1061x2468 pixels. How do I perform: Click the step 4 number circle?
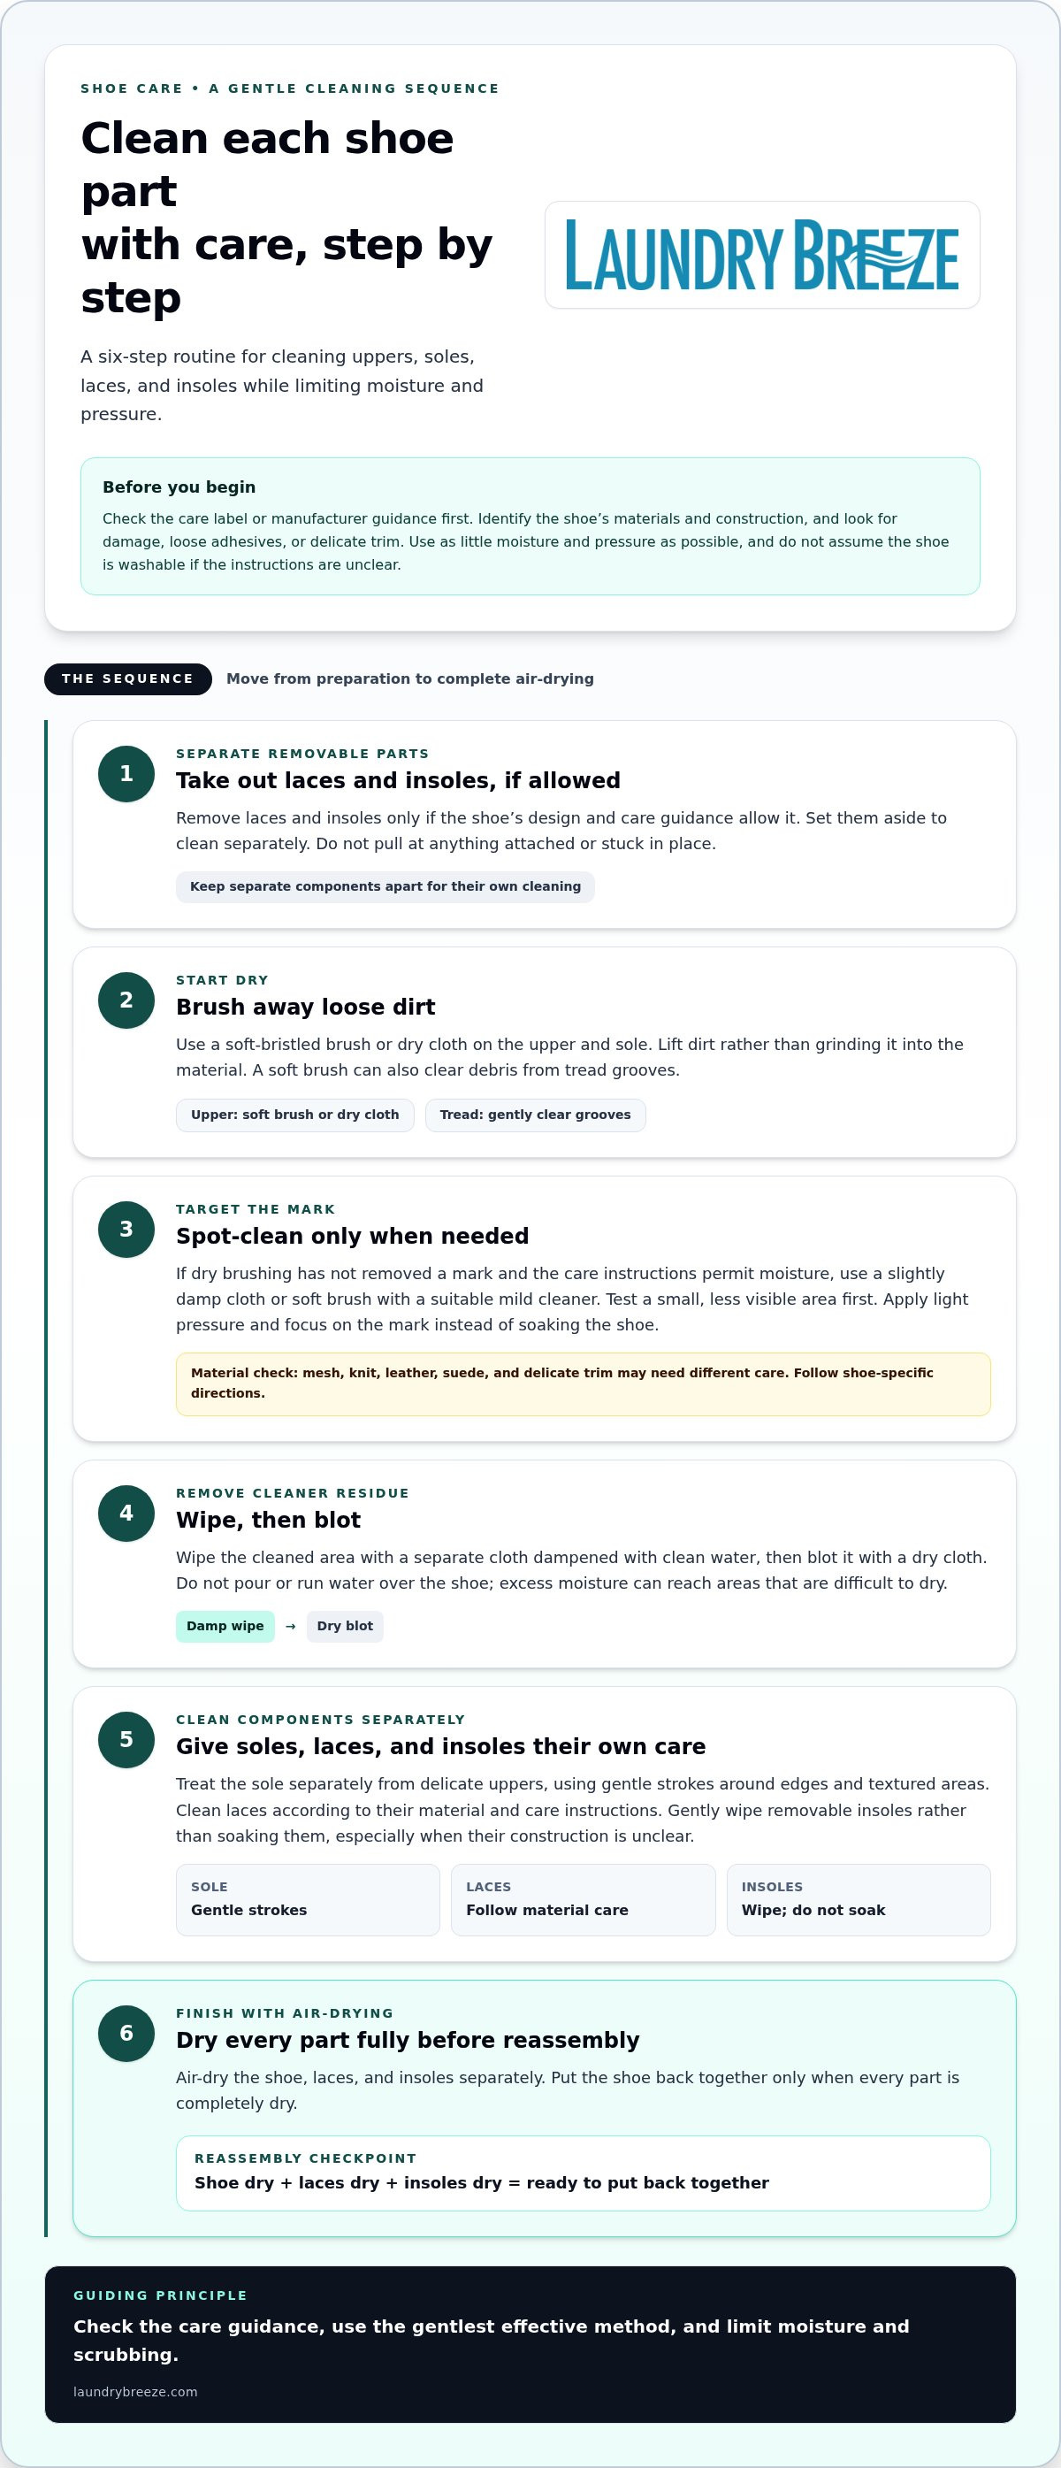pyautogui.click(x=126, y=1514)
